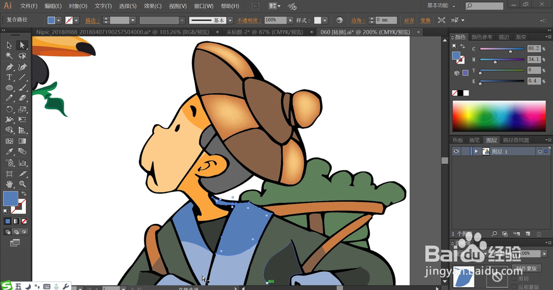Switch to the 路径查找器 panel tab
The width and height of the screenshot is (553, 290).
coord(516,140)
